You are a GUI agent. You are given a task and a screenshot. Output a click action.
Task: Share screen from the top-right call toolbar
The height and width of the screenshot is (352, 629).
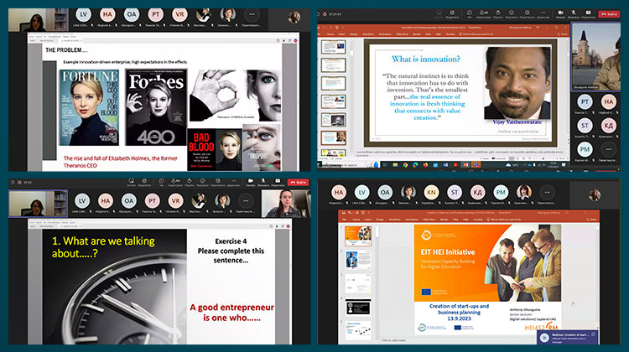(x=588, y=14)
